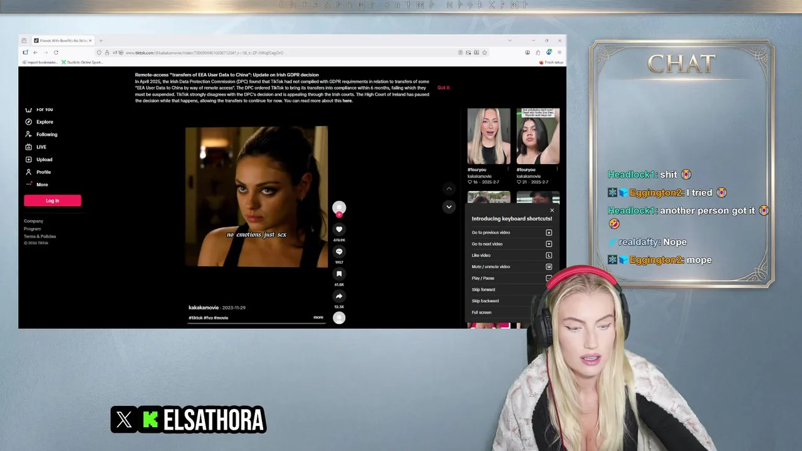Share the video with the arrow icon
This screenshot has height=451, width=802.
click(339, 296)
